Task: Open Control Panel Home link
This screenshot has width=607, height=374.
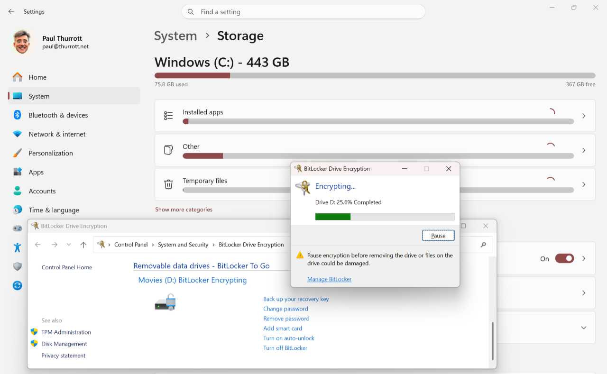Action: click(x=67, y=267)
